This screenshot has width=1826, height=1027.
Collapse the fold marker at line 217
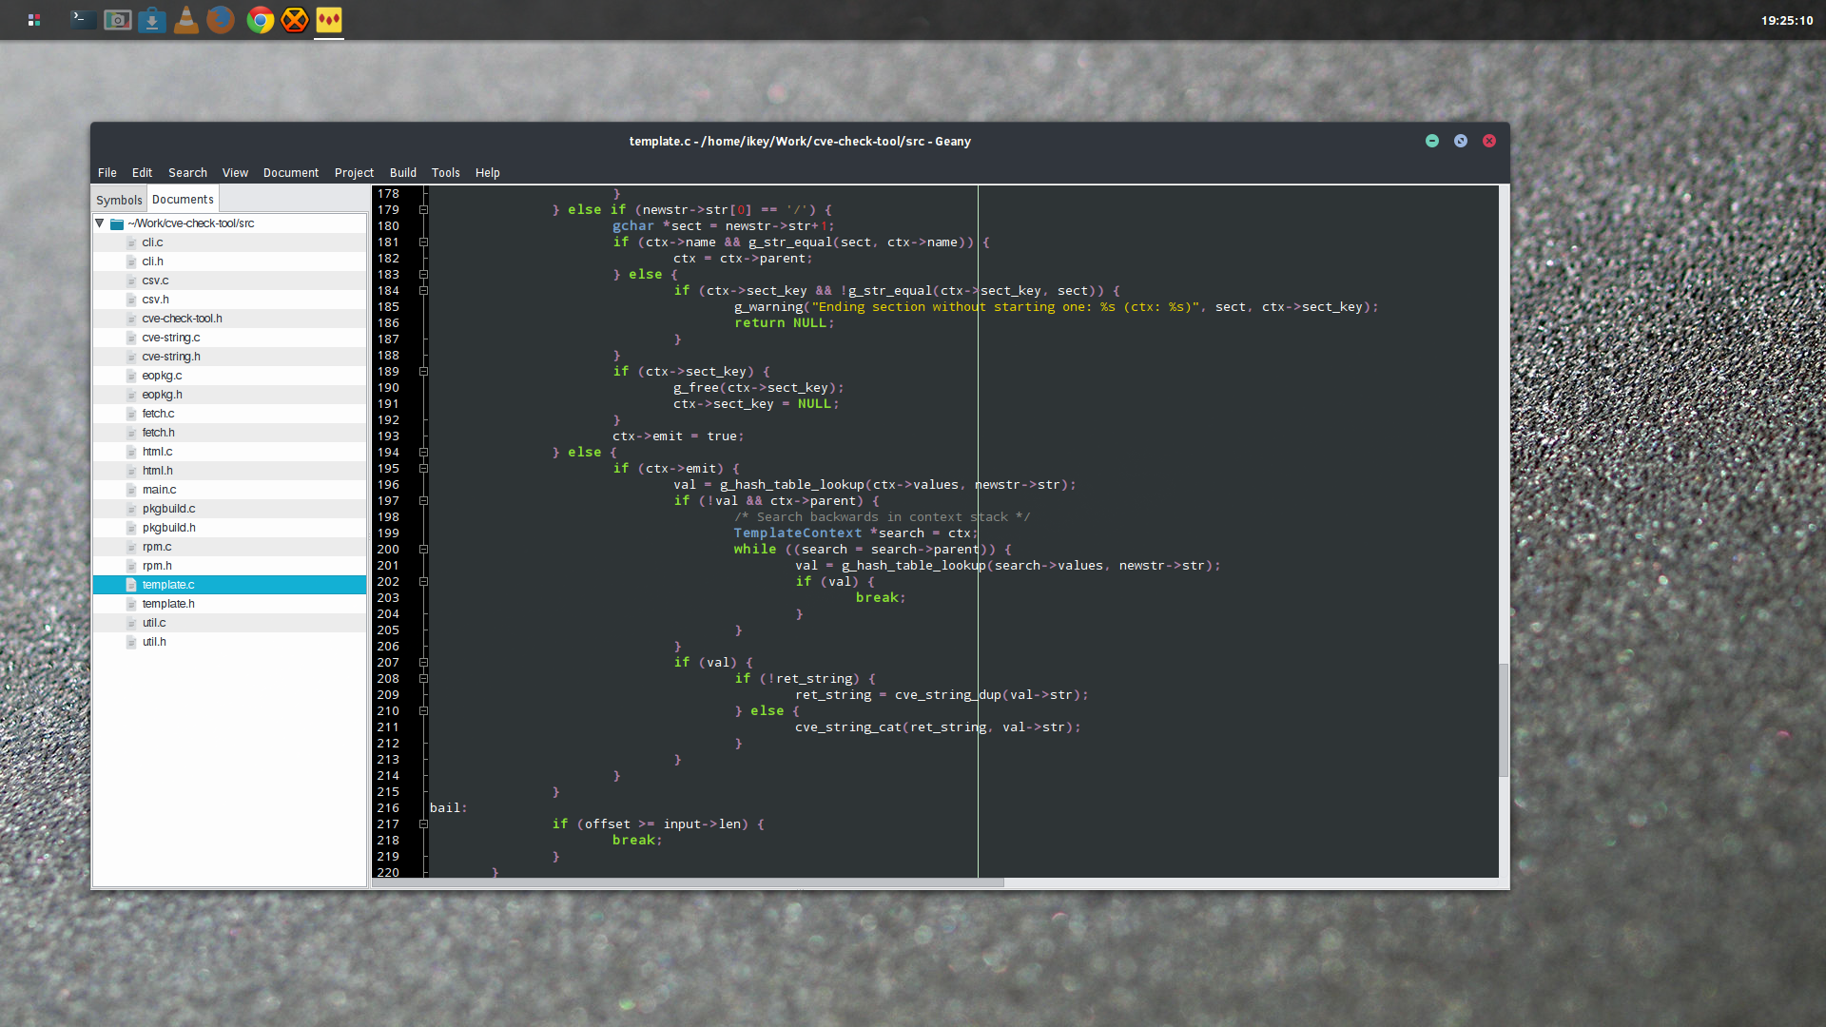pos(423,824)
